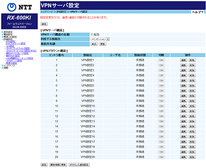Click 編集 button for VPN設定1
Image resolution: width=206 pixels, height=168 pixels.
[183, 60]
